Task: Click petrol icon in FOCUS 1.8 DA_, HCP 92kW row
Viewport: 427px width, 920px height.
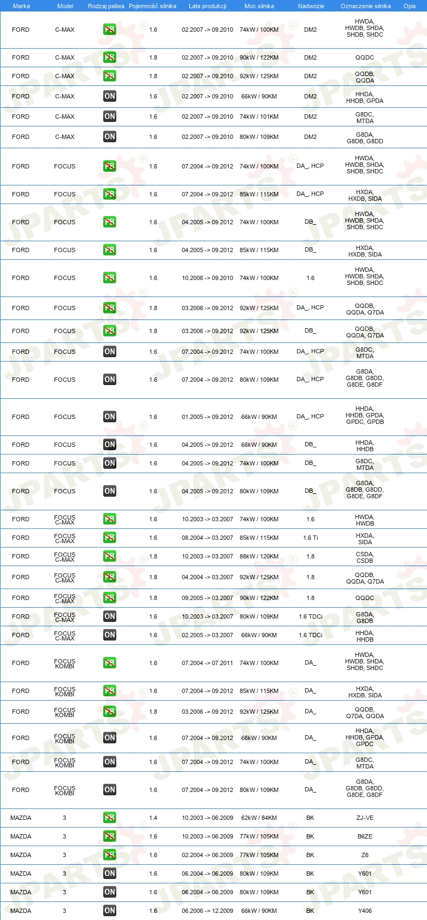Action: point(110,308)
